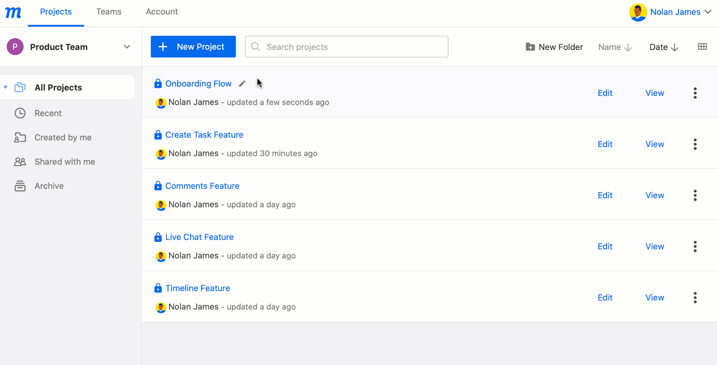Click the Miro logo
This screenshot has width=717, height=365.
point(13,12)
